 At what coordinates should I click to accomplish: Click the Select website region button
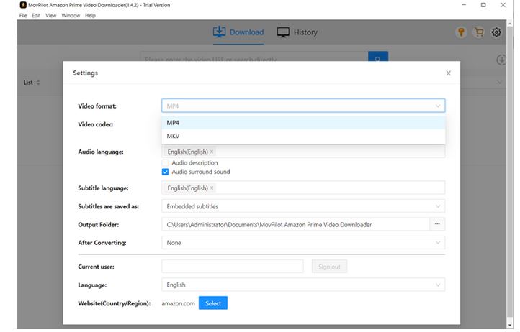click(213, 303)
